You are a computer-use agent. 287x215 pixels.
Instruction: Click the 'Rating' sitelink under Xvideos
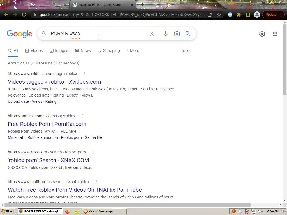(x=51, y=101)
